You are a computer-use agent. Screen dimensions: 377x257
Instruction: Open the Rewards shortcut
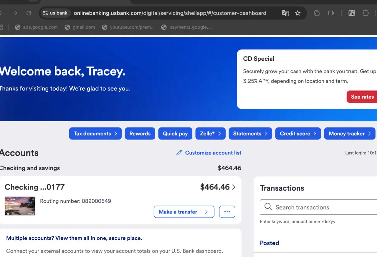pyautogui.click(x=140, y=134)
